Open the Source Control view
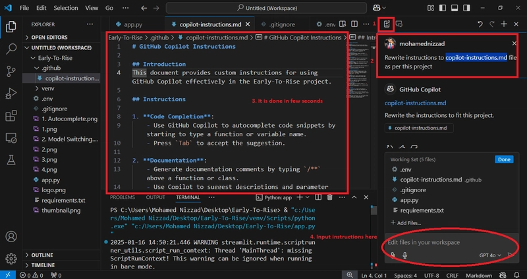This screenshot has height=279, width=527. coord(11,72)
